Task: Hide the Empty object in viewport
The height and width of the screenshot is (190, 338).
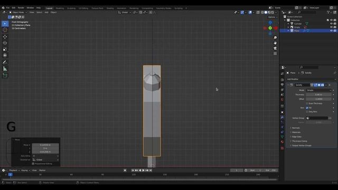Action: click(x=331, y=27)
